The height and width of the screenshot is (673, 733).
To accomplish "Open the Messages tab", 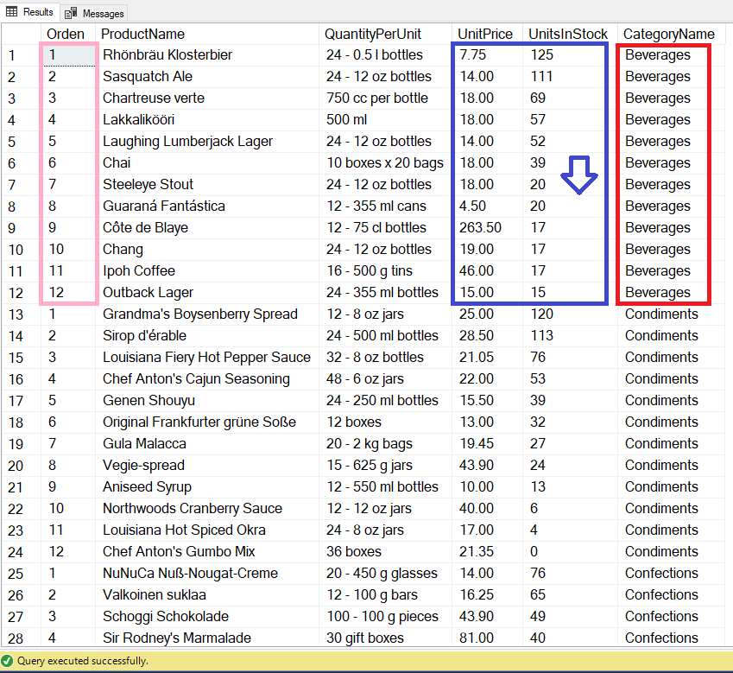I will click(94, 13).
